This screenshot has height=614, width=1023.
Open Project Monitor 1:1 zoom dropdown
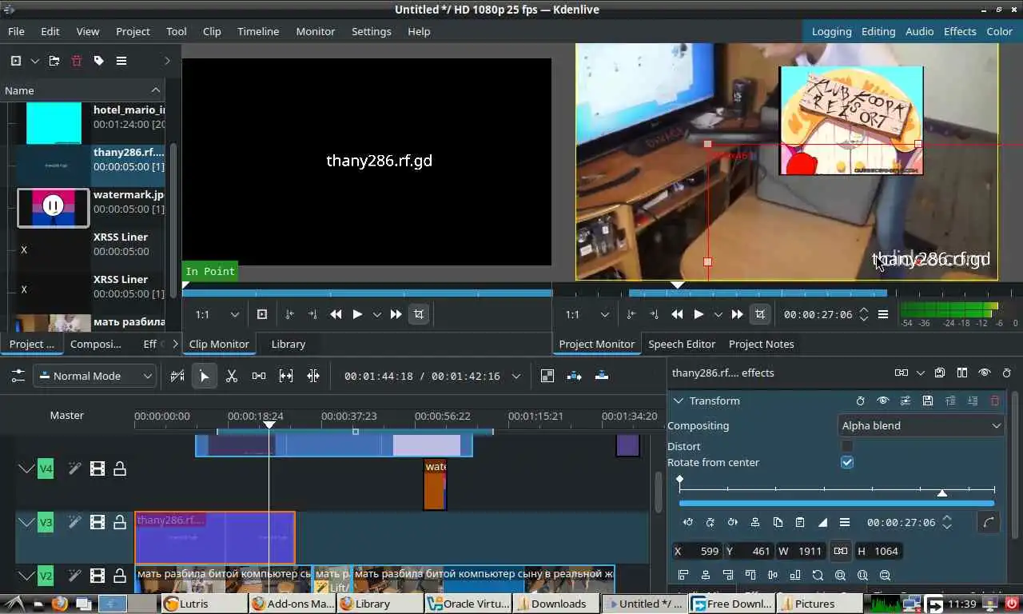click(x=586, y=314)
